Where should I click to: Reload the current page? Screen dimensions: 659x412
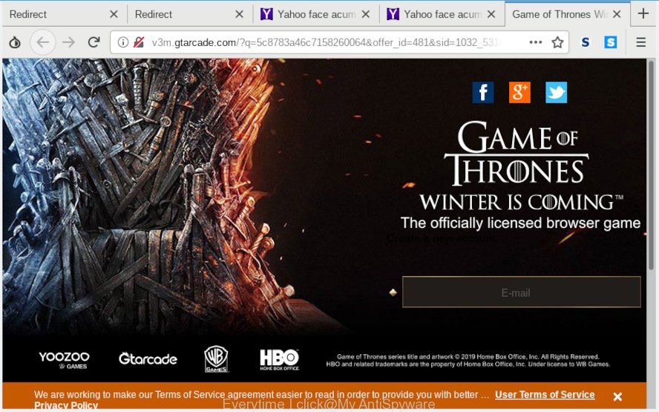[x=94, y=42]
